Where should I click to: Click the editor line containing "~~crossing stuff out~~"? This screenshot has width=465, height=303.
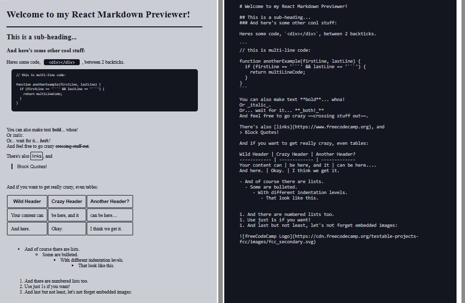pos(304,116)
